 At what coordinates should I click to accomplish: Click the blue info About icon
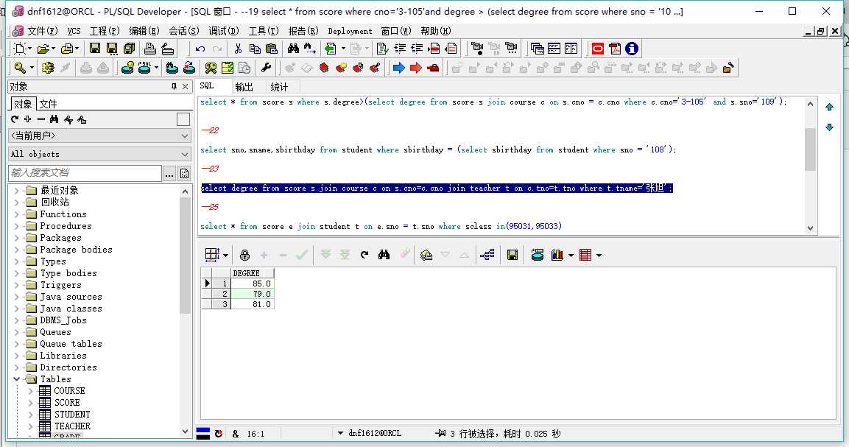point(631,49)
